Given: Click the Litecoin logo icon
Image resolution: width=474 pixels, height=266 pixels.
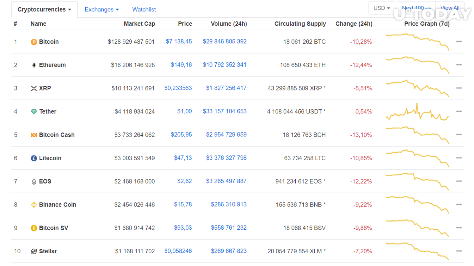Looking at the screenshot, I should tap(34, 158).
